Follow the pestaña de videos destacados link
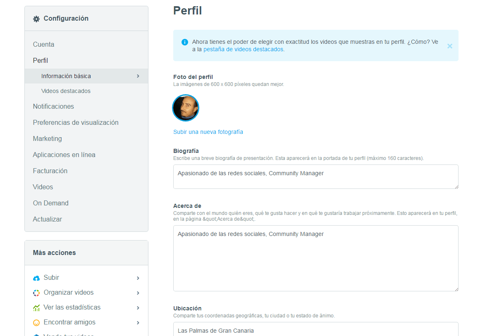 243,50
